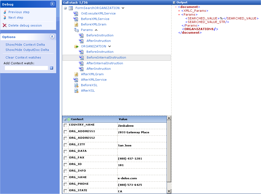
Task: Click the green plus icon in Context header
Action: [69, 119]
